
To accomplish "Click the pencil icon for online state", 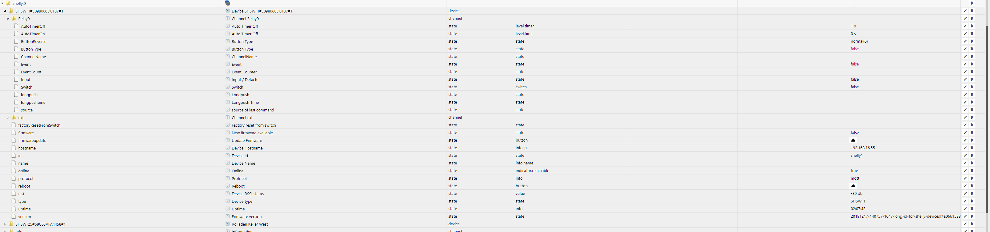I will [965, 171].
